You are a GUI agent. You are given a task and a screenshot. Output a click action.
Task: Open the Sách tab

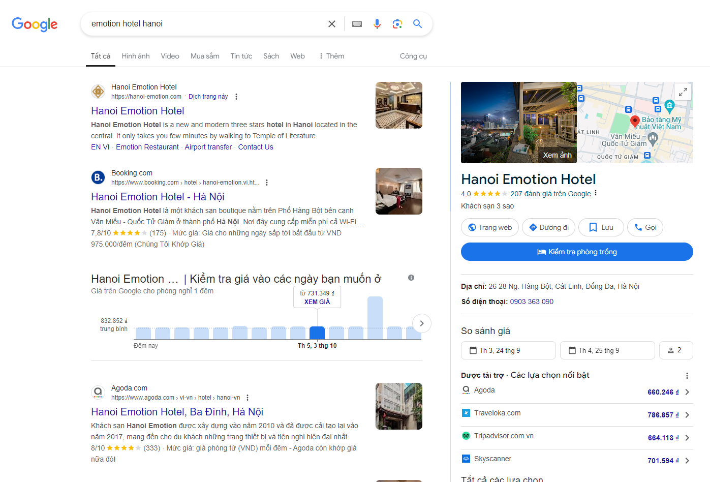point(271,56)
